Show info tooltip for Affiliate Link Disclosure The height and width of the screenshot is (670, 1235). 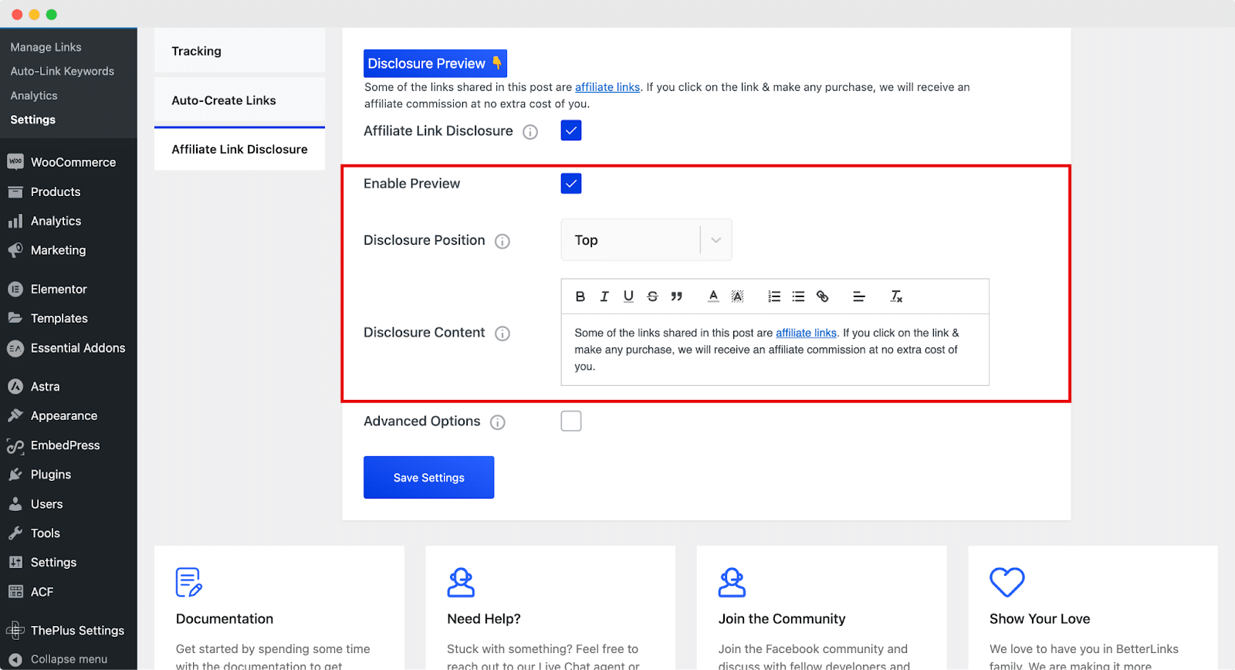(x=530, y=132)
